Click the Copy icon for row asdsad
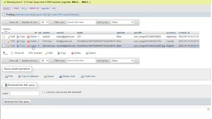This screenshot has height=119, width=212. [x=18, y=37]
